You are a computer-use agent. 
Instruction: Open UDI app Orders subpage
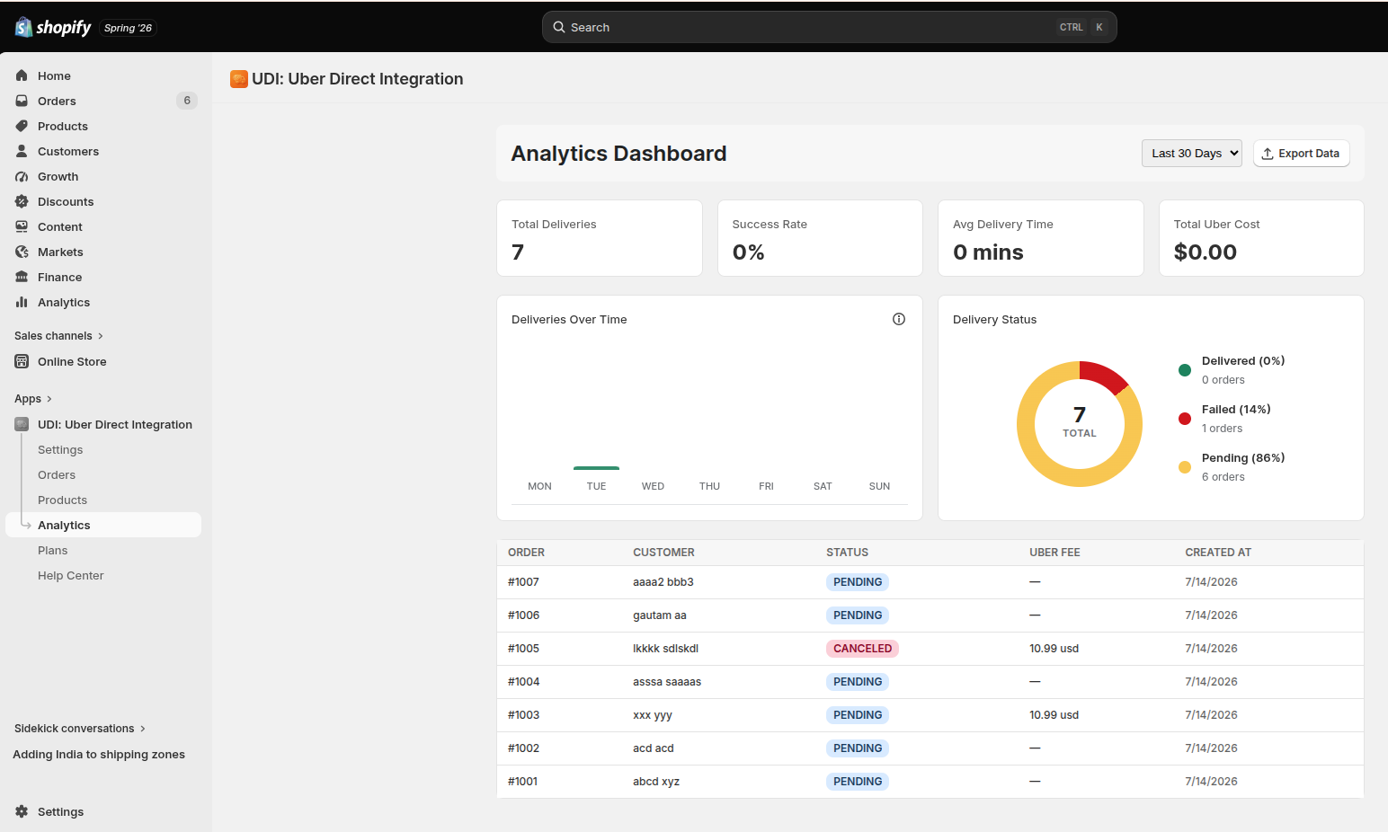pos(57,474)
